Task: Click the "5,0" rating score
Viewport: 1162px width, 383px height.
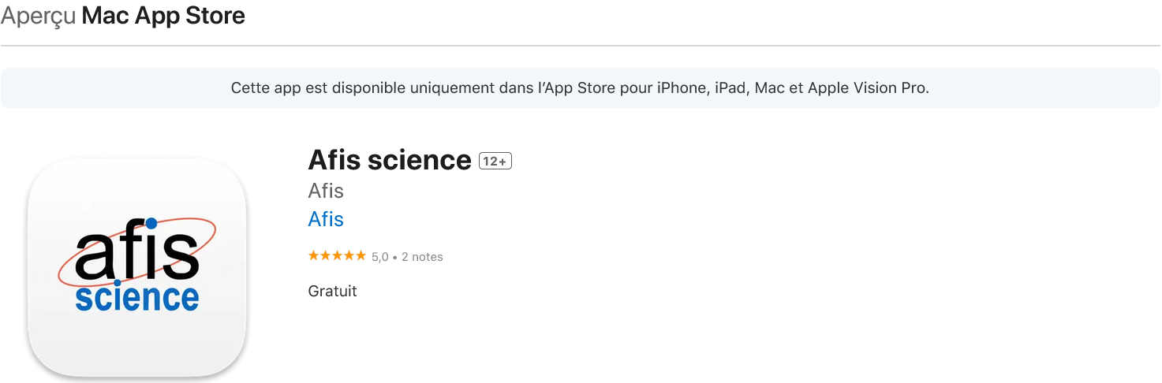Action: (x=380, y=257)
